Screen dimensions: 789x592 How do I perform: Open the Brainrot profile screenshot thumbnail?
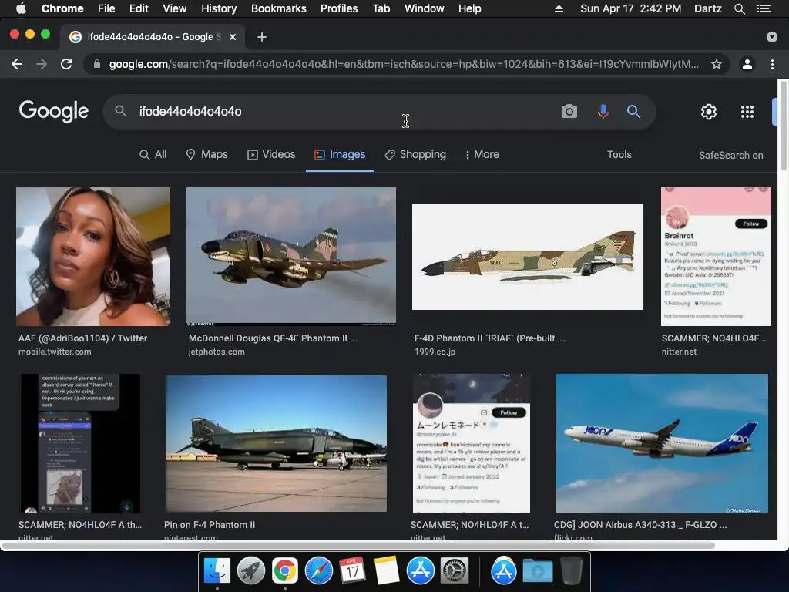[716, 257]
